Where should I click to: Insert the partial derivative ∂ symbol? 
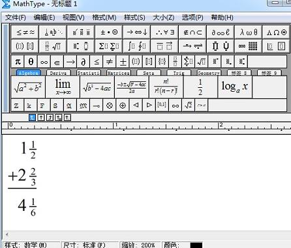(83, 62)
